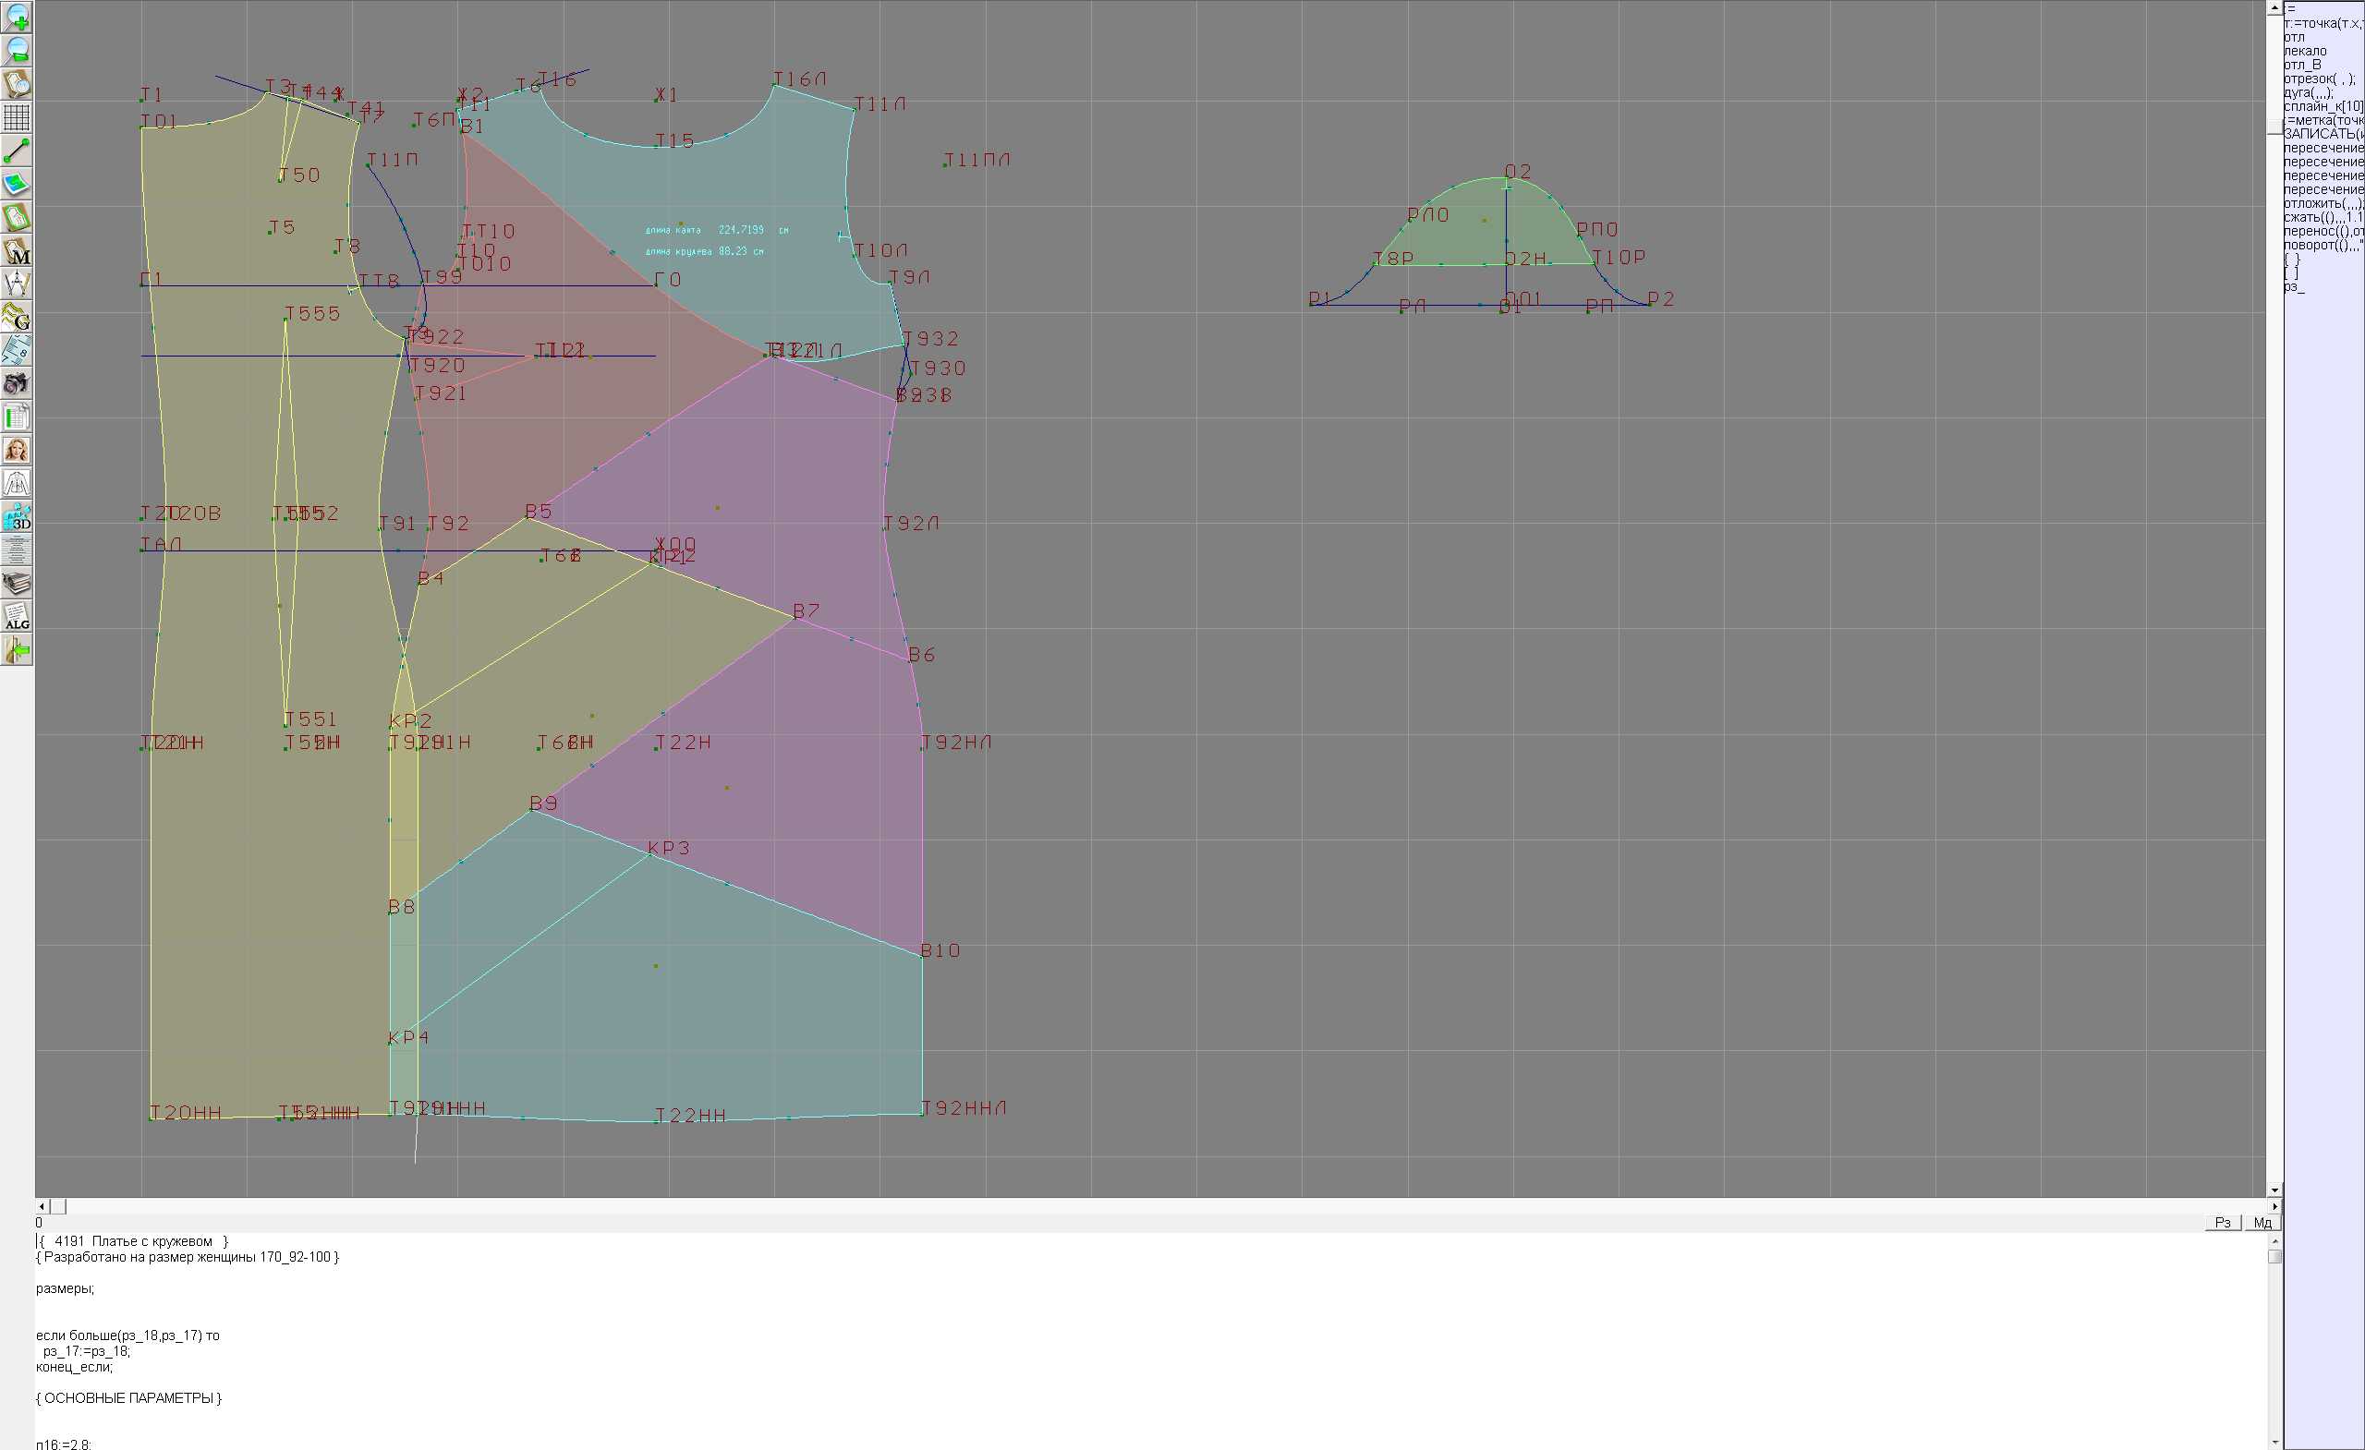Toggle the grid display icon
2365x1450 pixels.
(18, 117)
